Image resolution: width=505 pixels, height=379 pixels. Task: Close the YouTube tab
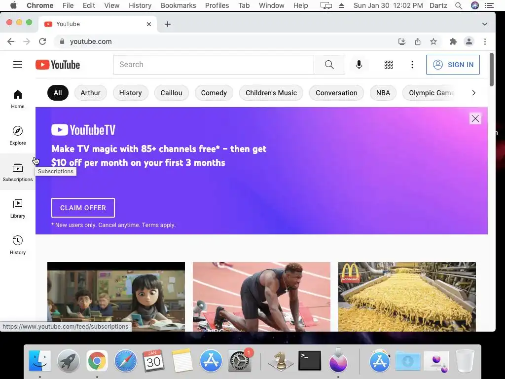pyautogui.click(x=149, y=24)
